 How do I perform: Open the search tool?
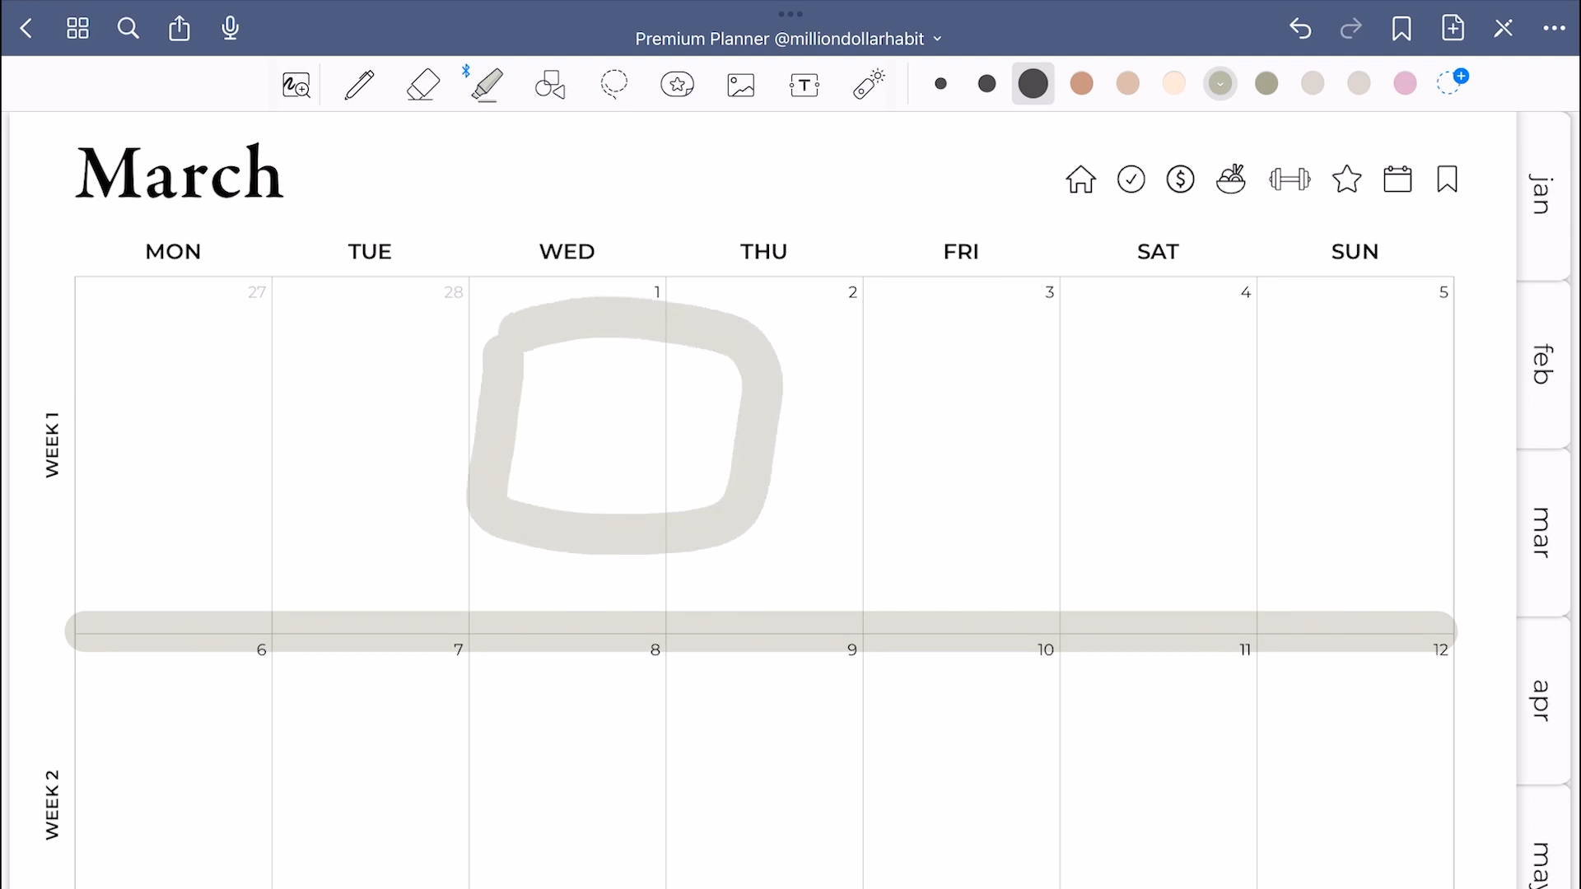pyautogui.click(x=128, y=29)
